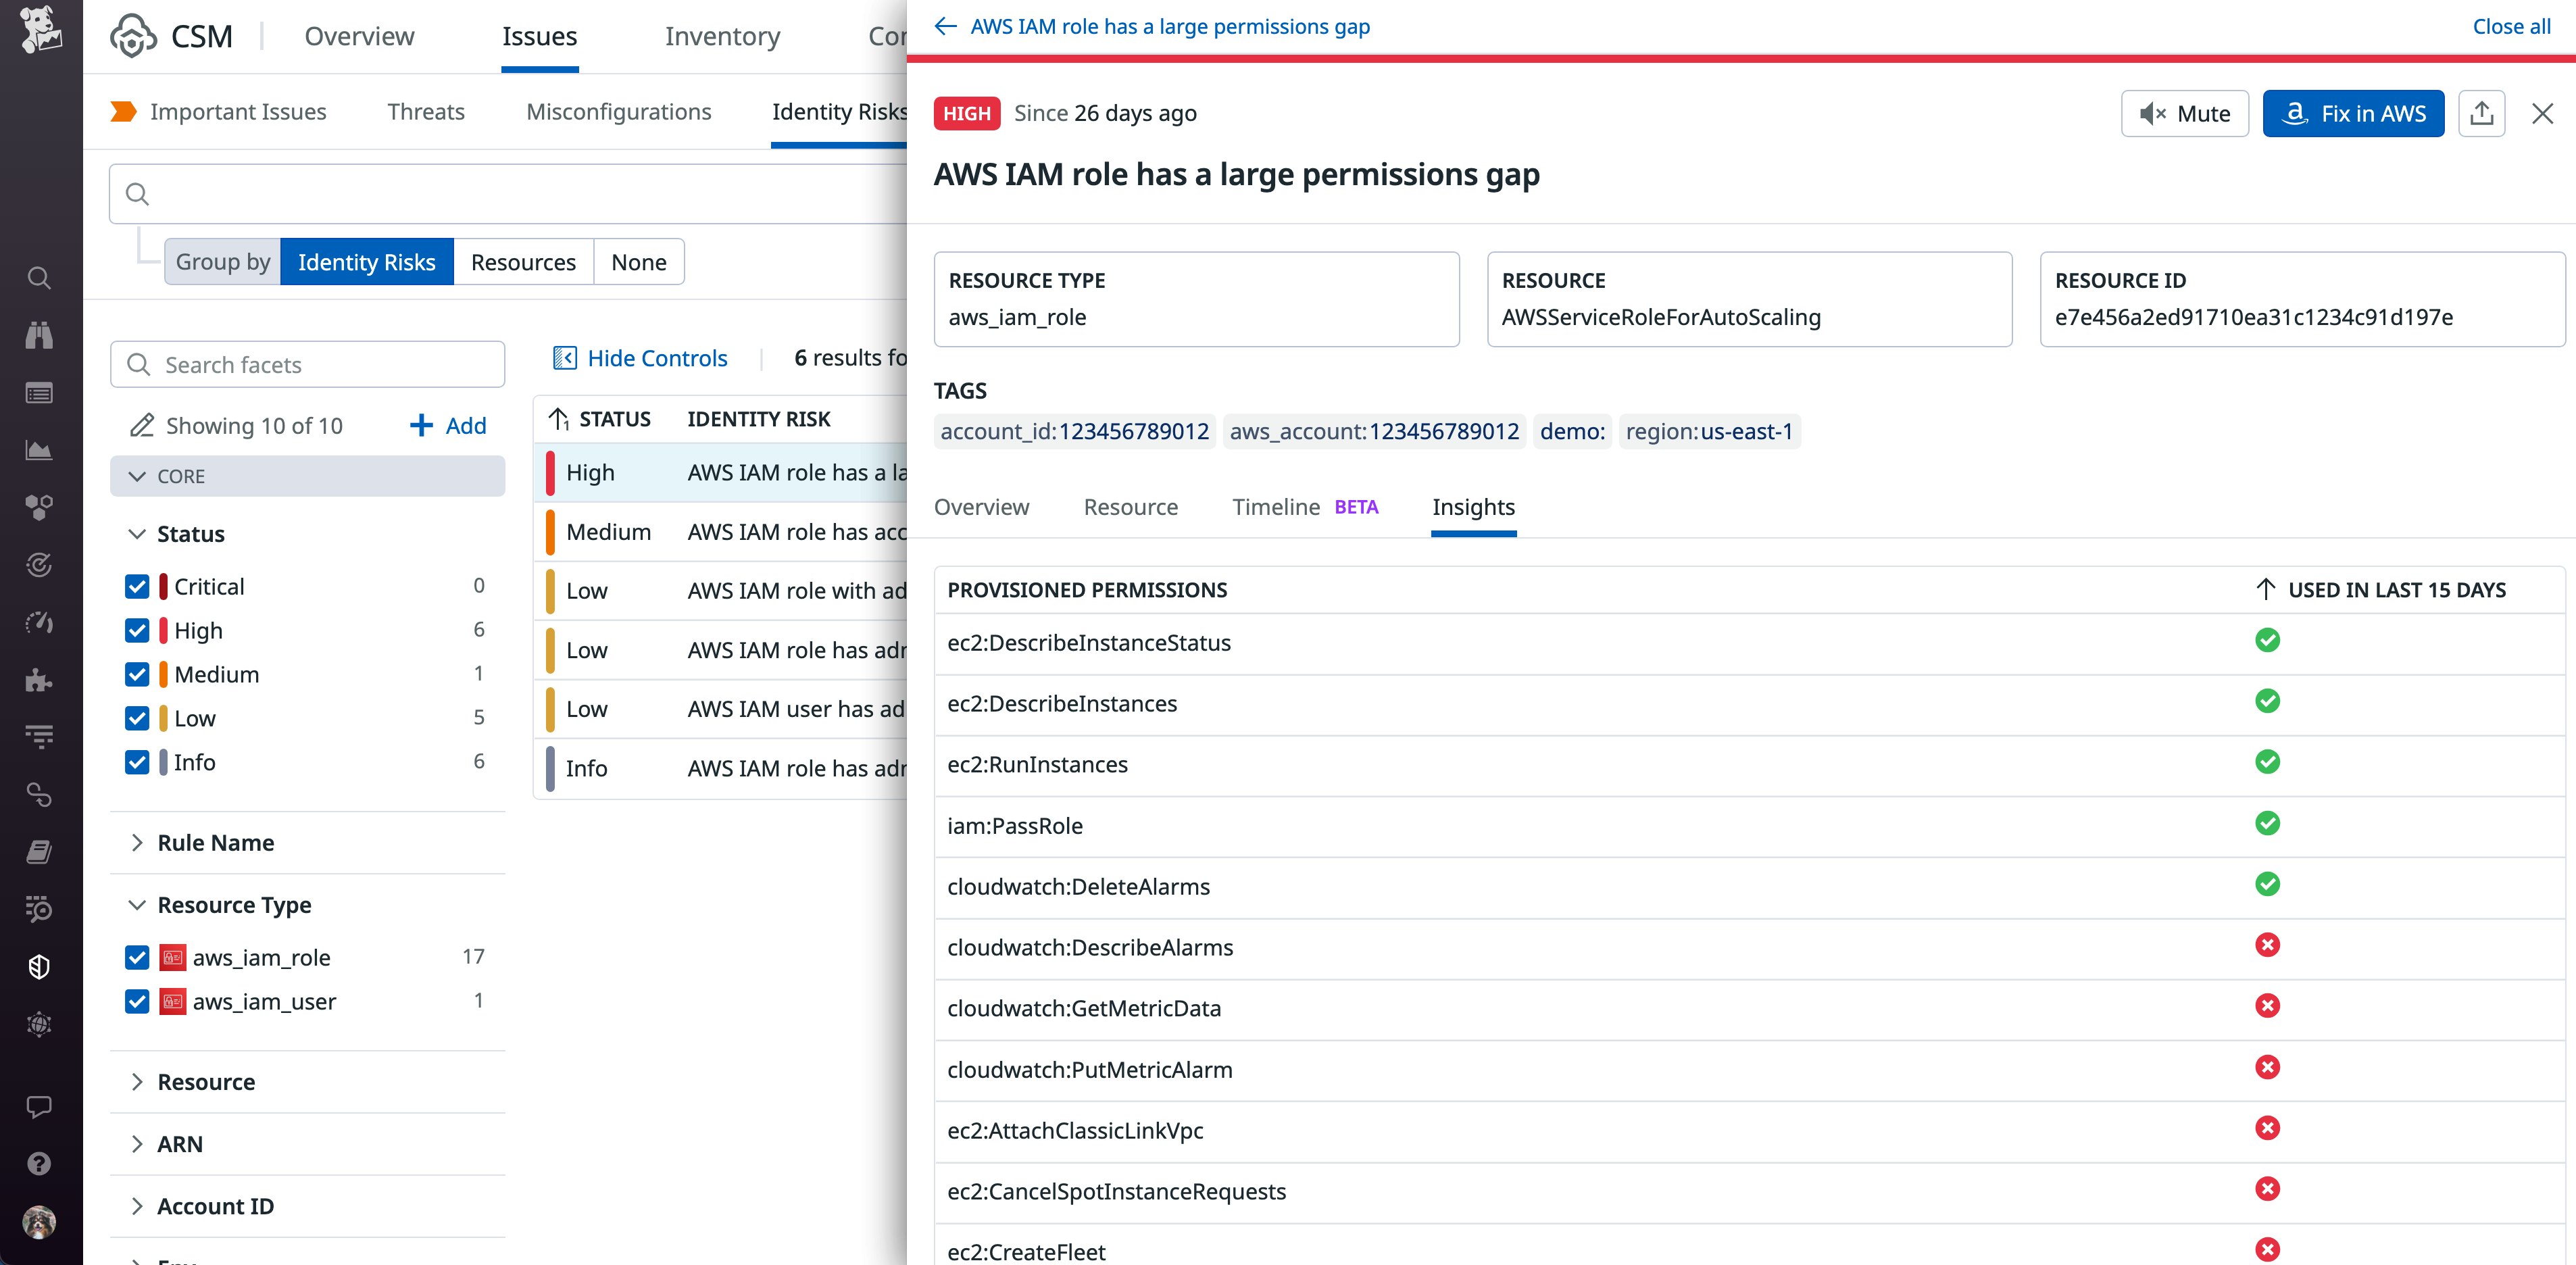Mute the current IAM role issue
The height and width of the screenshot is (1265, 2576).
(x=2184, y=113)
